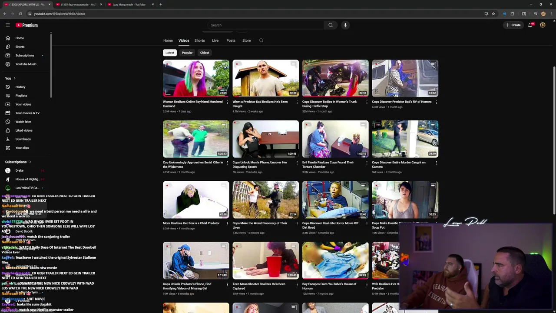The height and width of the screenshot is (313, 556).
Task: Go back in browser history
Action: pos(4,13)
